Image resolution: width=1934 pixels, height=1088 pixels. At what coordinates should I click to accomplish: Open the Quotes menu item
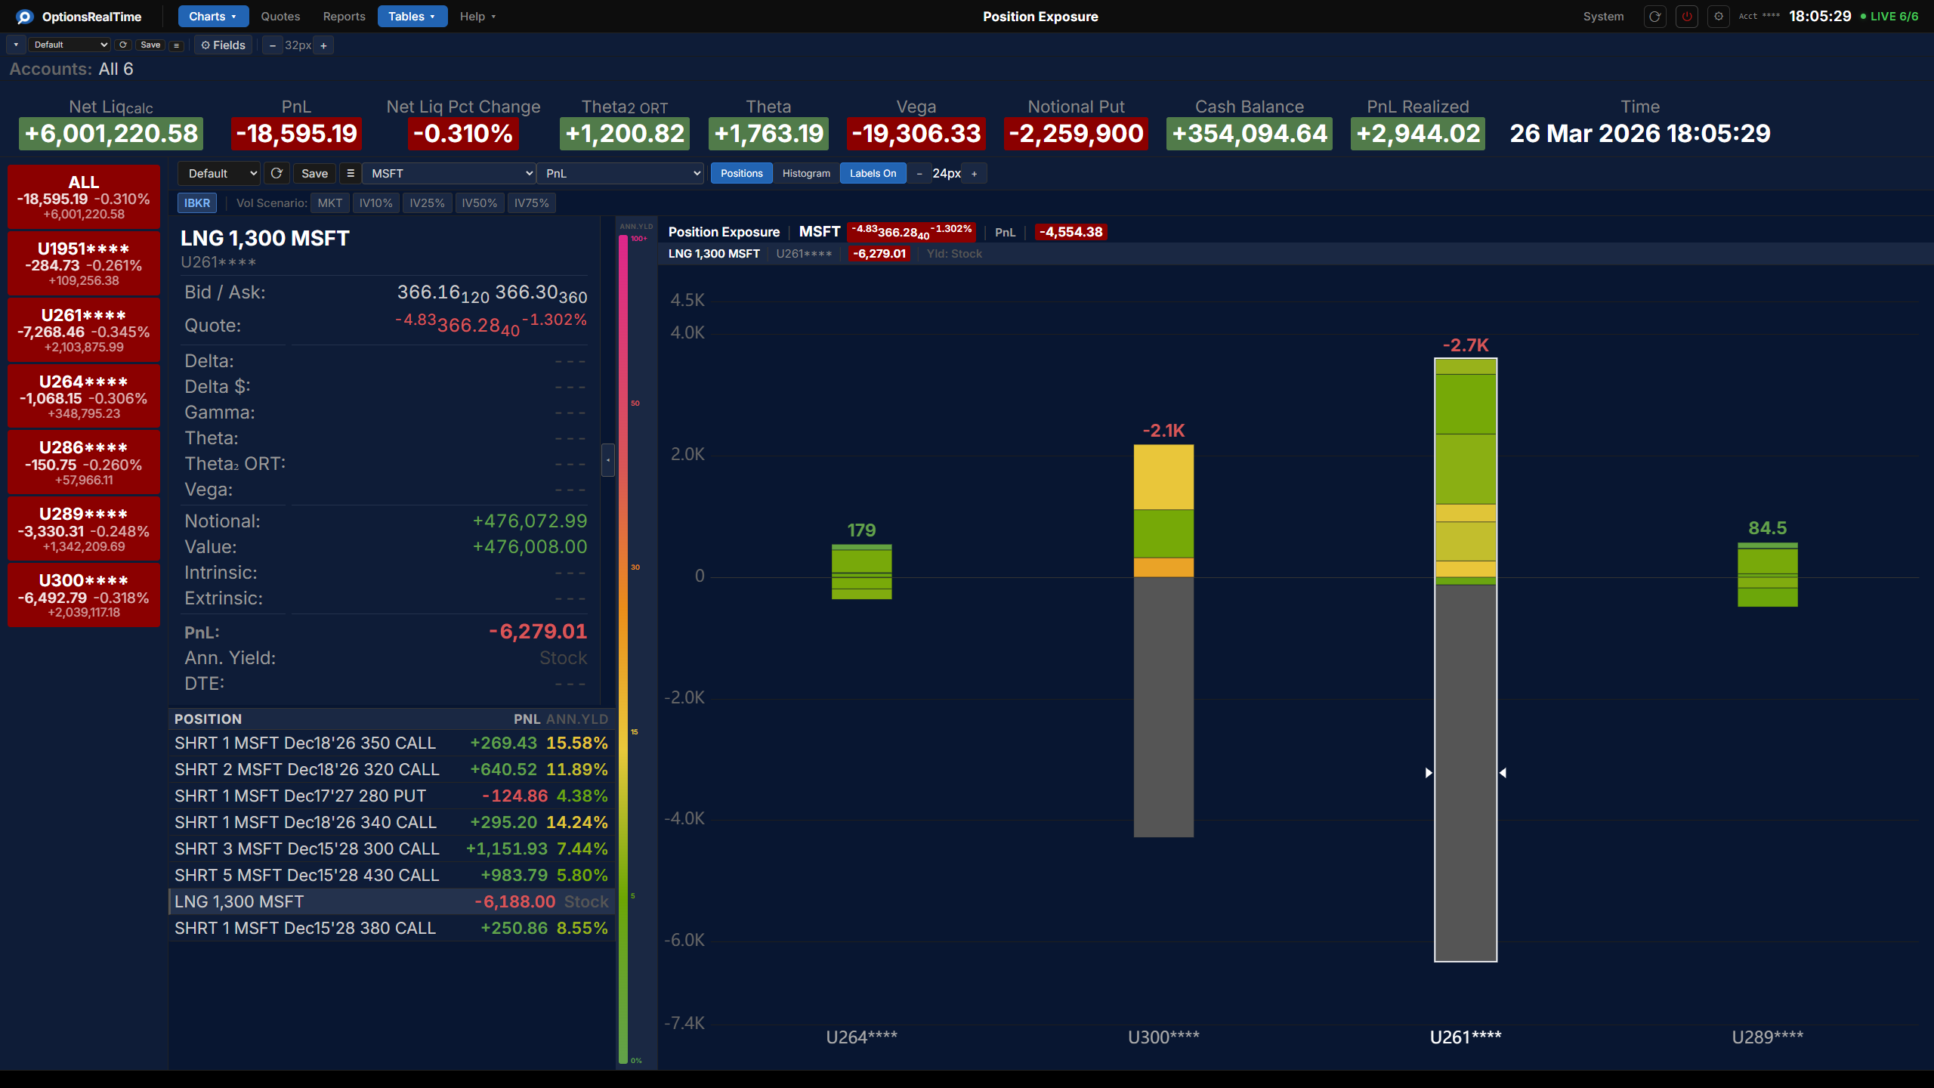[280, 17]
